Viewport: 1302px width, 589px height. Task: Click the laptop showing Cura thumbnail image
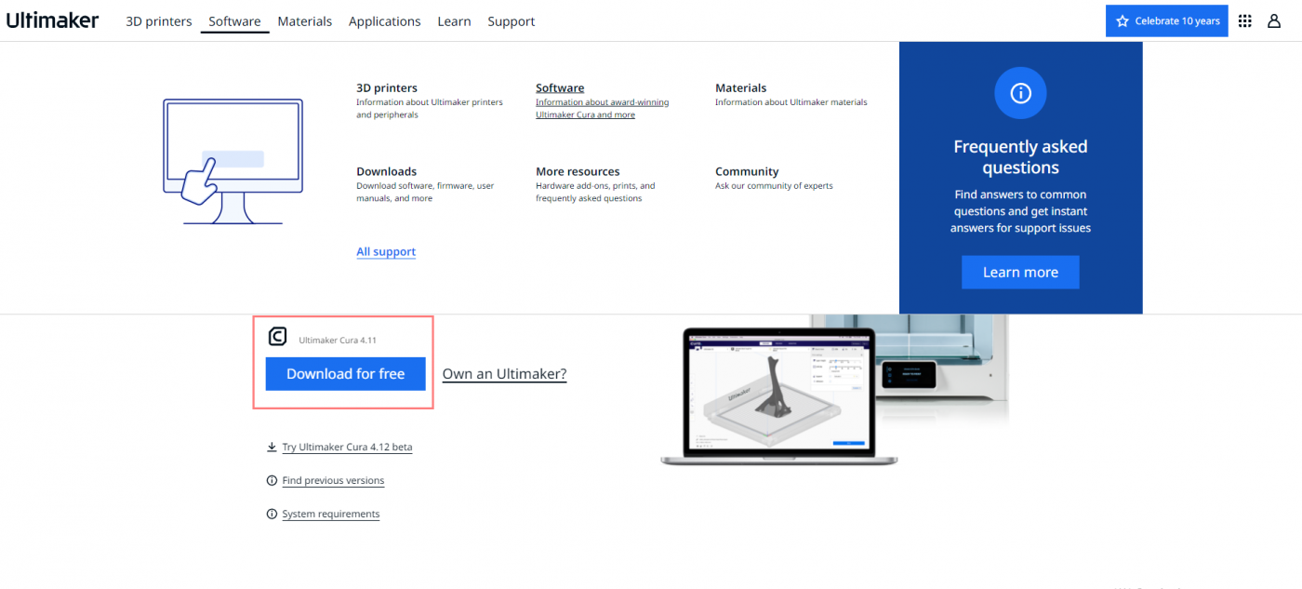click(x=779, y=396)
